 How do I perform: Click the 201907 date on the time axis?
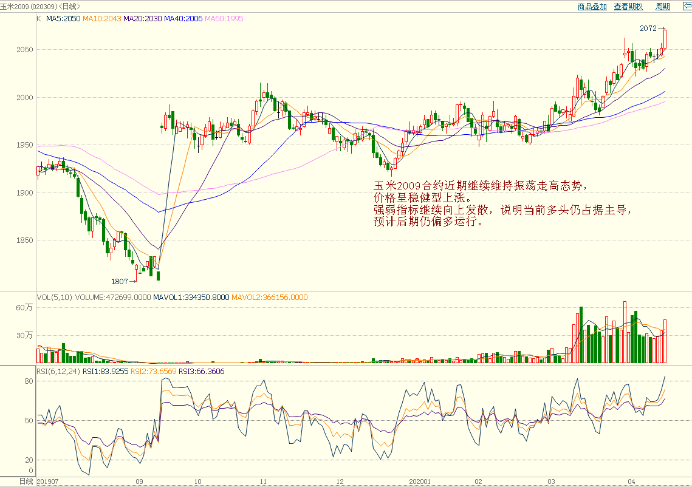(47, 482)
